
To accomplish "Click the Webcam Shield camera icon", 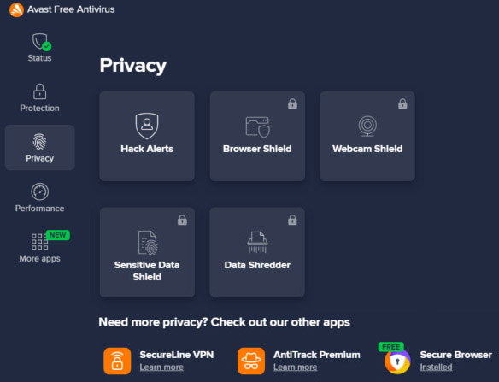I will point(367,126).
